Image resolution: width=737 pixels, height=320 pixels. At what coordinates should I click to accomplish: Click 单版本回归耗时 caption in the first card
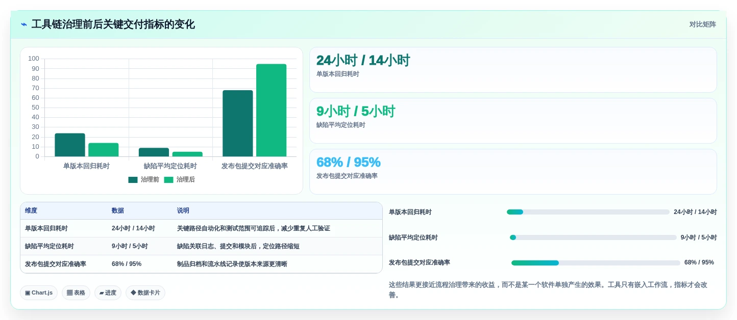pos(337,74)
